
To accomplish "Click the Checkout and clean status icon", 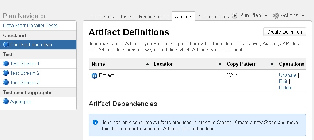I will pyautogui.click(x=6, y=44).
